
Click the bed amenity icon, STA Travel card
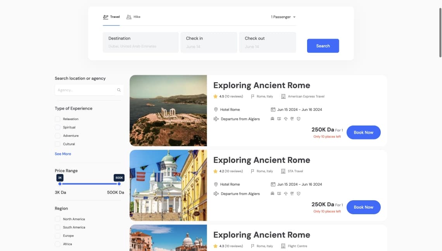pyautogui.click(x=272, y=194)
